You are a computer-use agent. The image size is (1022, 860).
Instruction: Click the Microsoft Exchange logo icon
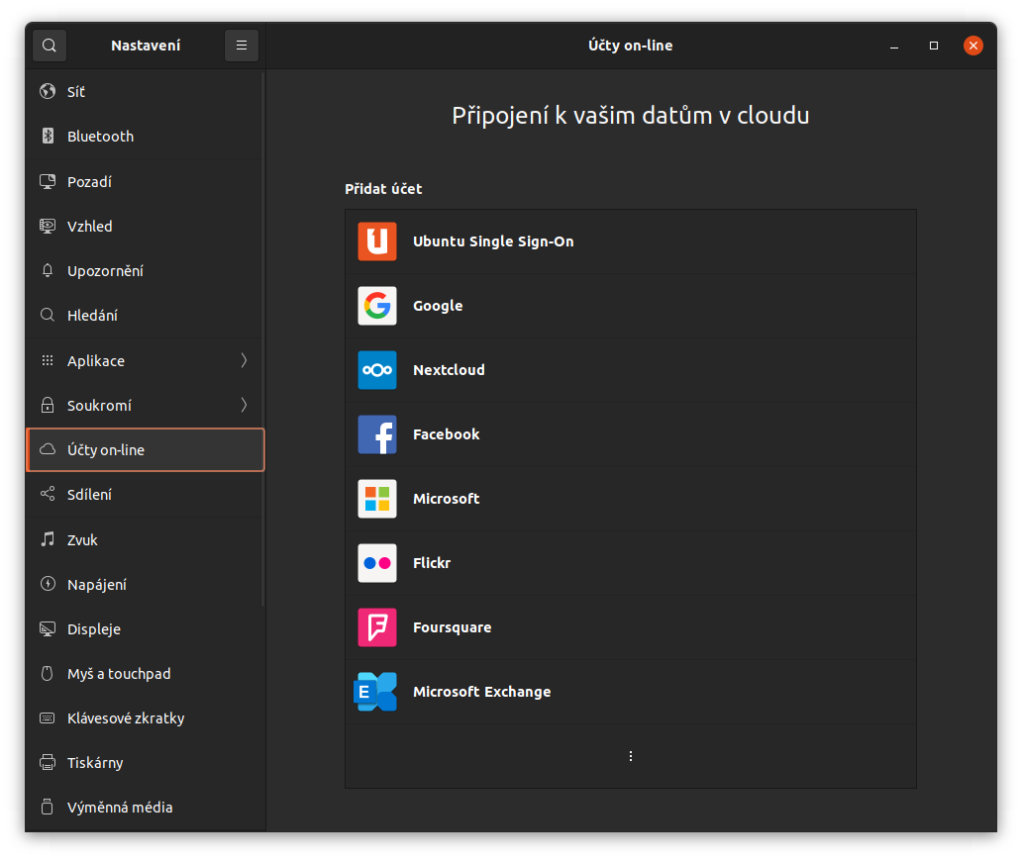[376, 692]
